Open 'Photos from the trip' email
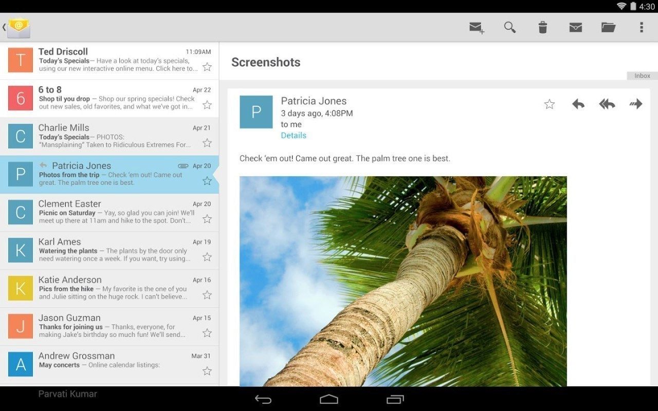 pos(109,175)
